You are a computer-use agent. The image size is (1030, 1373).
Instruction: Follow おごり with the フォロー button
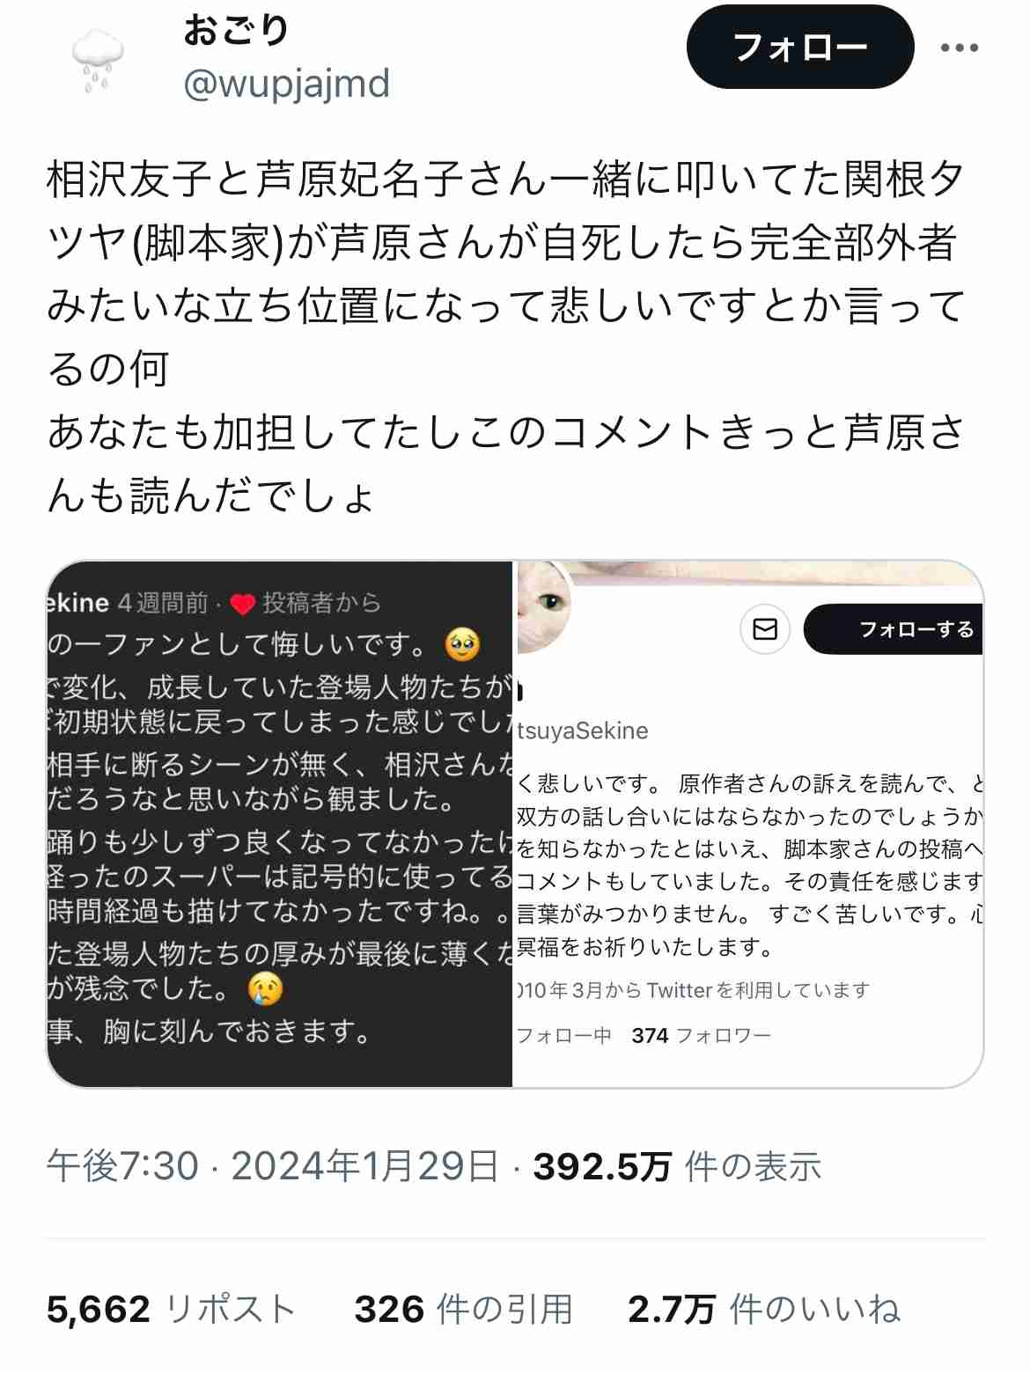pos(800,47)
